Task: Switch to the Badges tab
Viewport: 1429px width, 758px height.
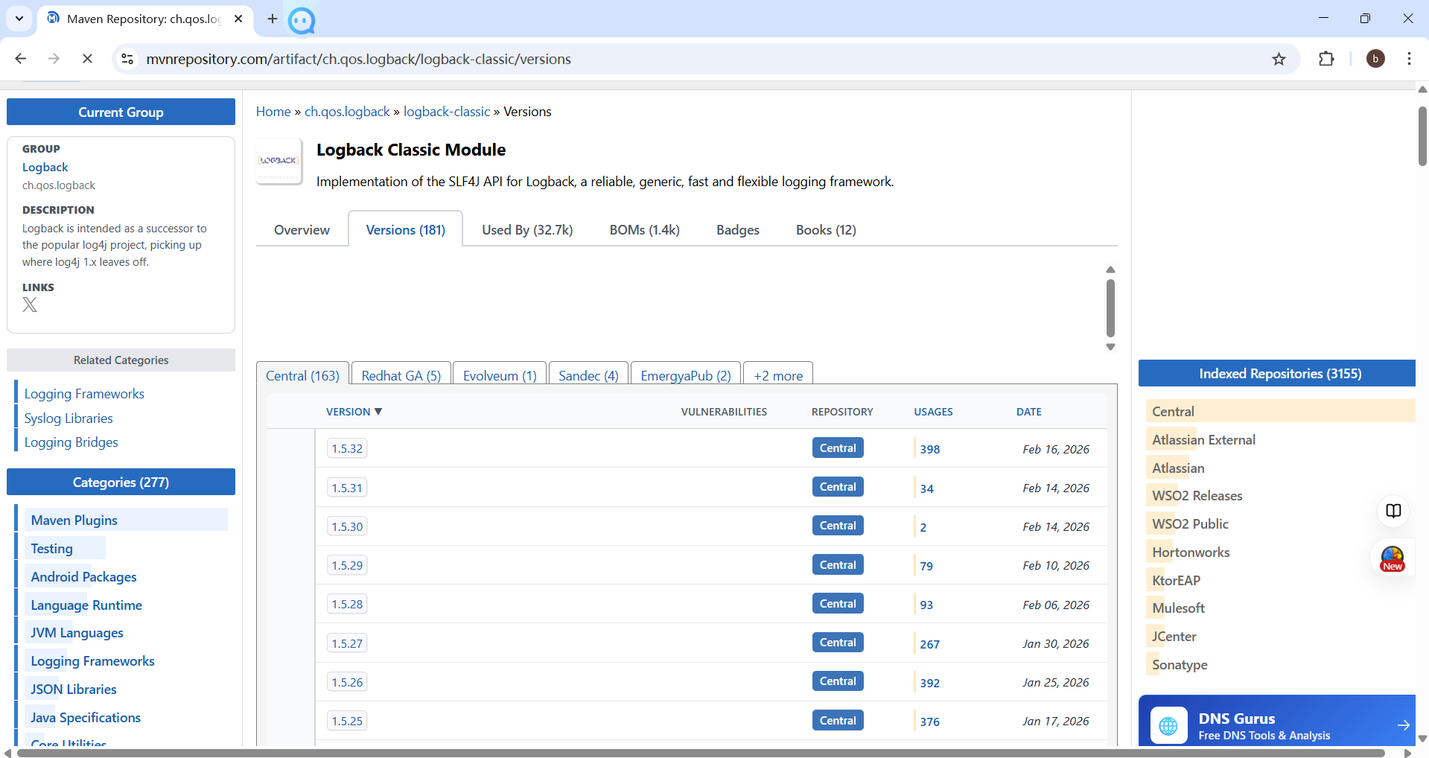Action: (x=738, y=230)
